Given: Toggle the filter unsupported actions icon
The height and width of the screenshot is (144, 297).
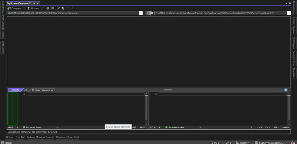Looking at the screenshot, I should tap(63, 8).
